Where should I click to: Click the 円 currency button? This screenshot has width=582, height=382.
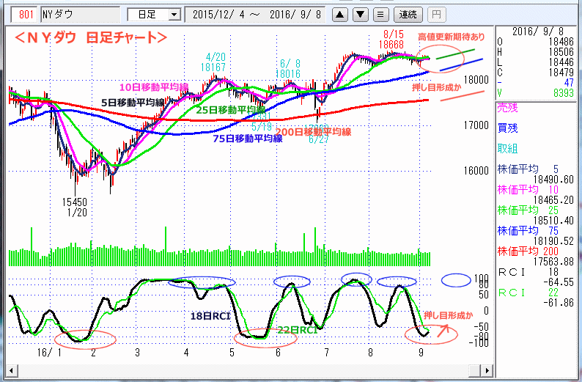[435, 14]
